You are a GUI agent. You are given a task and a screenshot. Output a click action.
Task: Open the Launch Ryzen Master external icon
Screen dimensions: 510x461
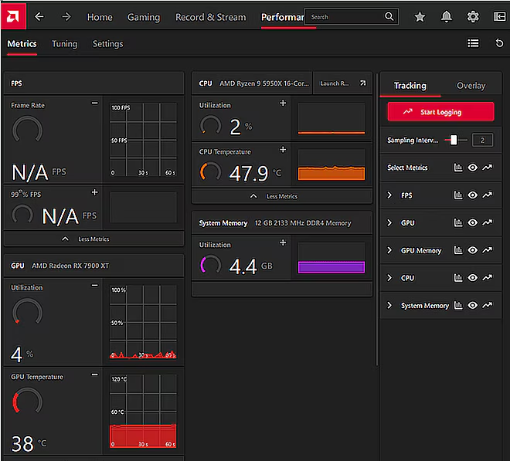362,83
